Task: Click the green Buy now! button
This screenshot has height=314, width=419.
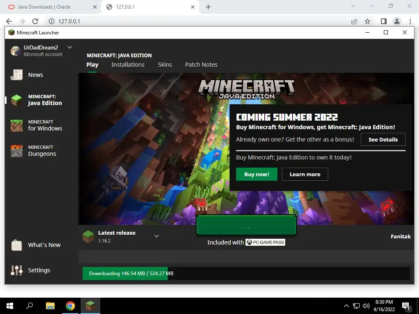Action: pyautogui.click(x=257, y=174)
